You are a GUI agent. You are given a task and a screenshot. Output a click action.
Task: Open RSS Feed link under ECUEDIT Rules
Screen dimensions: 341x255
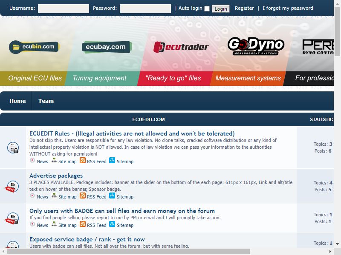(97, 161)
